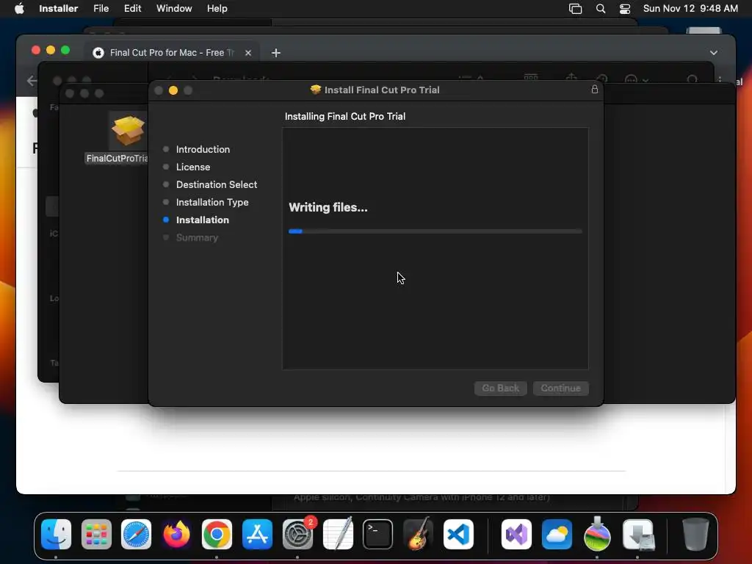Select the current Installation step
The image size is (752, 564).
pos(203,220)
